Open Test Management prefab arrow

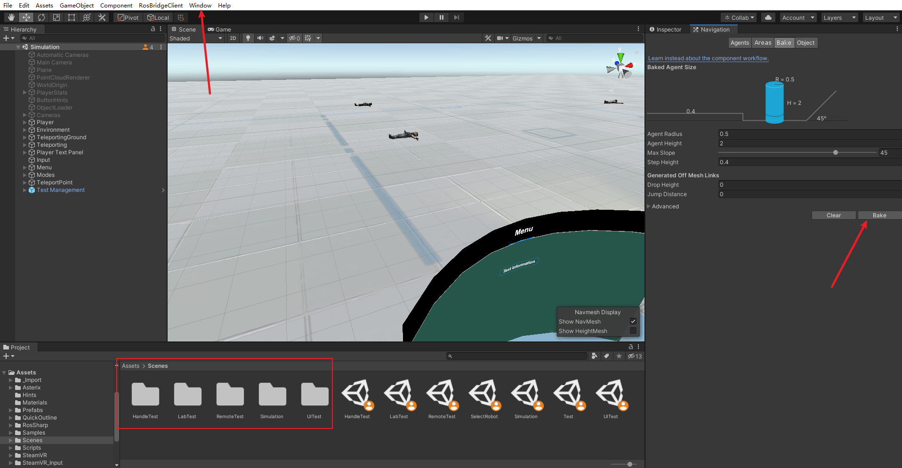[163, 190]
